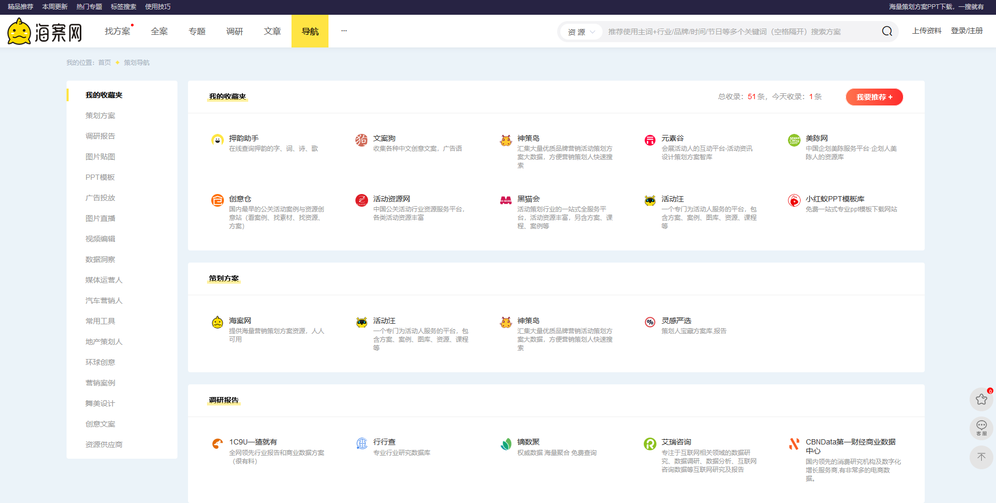Select 资源供应商 in the sidebar

tap(104, 444)
